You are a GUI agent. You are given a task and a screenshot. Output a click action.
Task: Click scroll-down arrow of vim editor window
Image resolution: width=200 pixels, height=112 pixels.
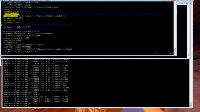[175, 54]
